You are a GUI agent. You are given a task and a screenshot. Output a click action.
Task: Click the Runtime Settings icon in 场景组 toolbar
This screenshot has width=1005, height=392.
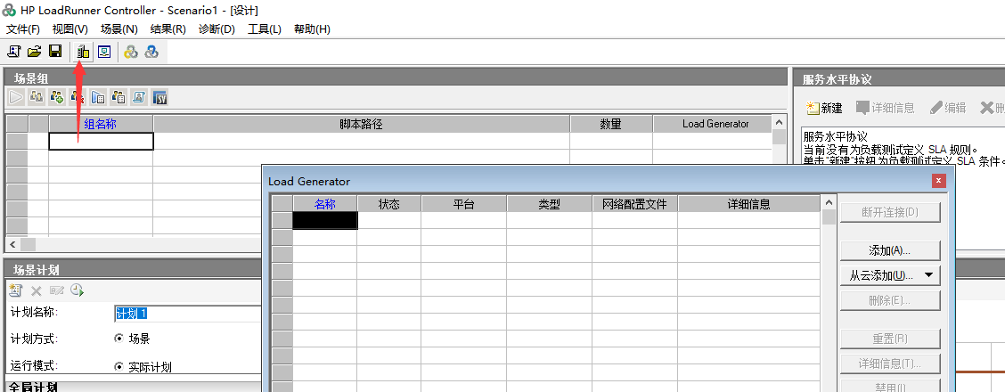tap(98, 97)
